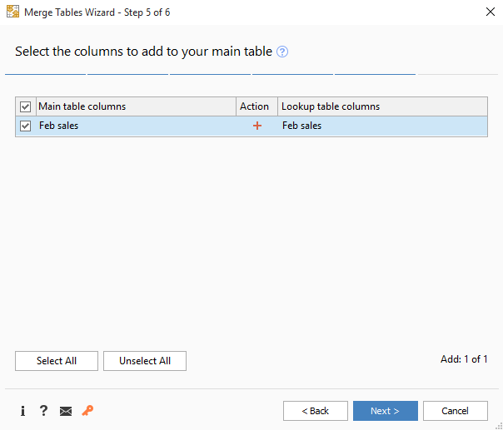This screenshot has width=503, height=430.
Task: Click the info icon in the footer
Action: point(22,411)
